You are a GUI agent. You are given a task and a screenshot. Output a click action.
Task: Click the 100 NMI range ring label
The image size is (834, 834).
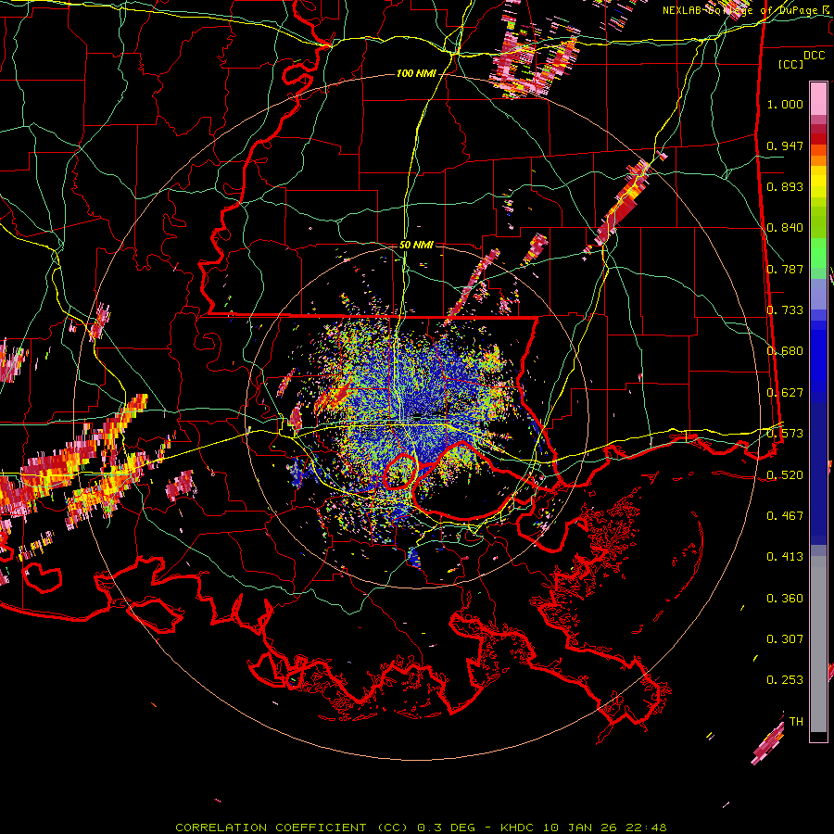point(416,73)
